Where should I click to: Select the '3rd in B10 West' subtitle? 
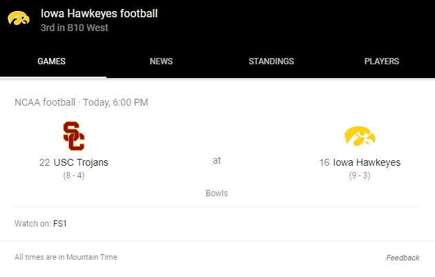pos(75,28)
